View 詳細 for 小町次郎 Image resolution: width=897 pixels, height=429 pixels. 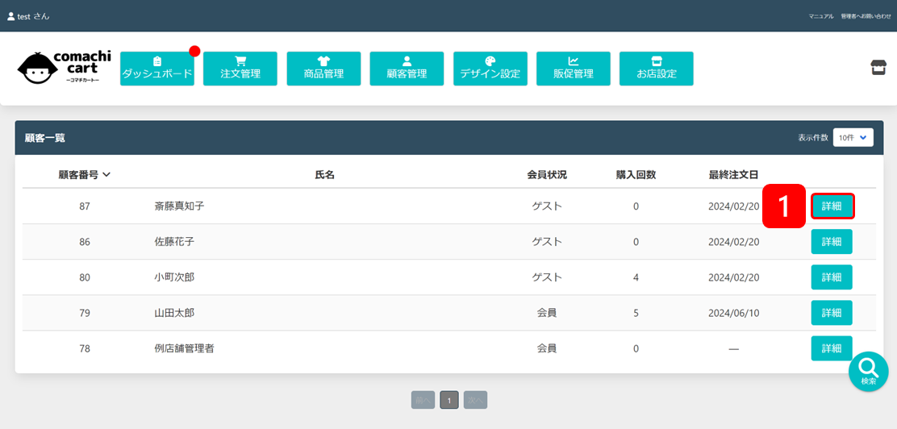832,277
